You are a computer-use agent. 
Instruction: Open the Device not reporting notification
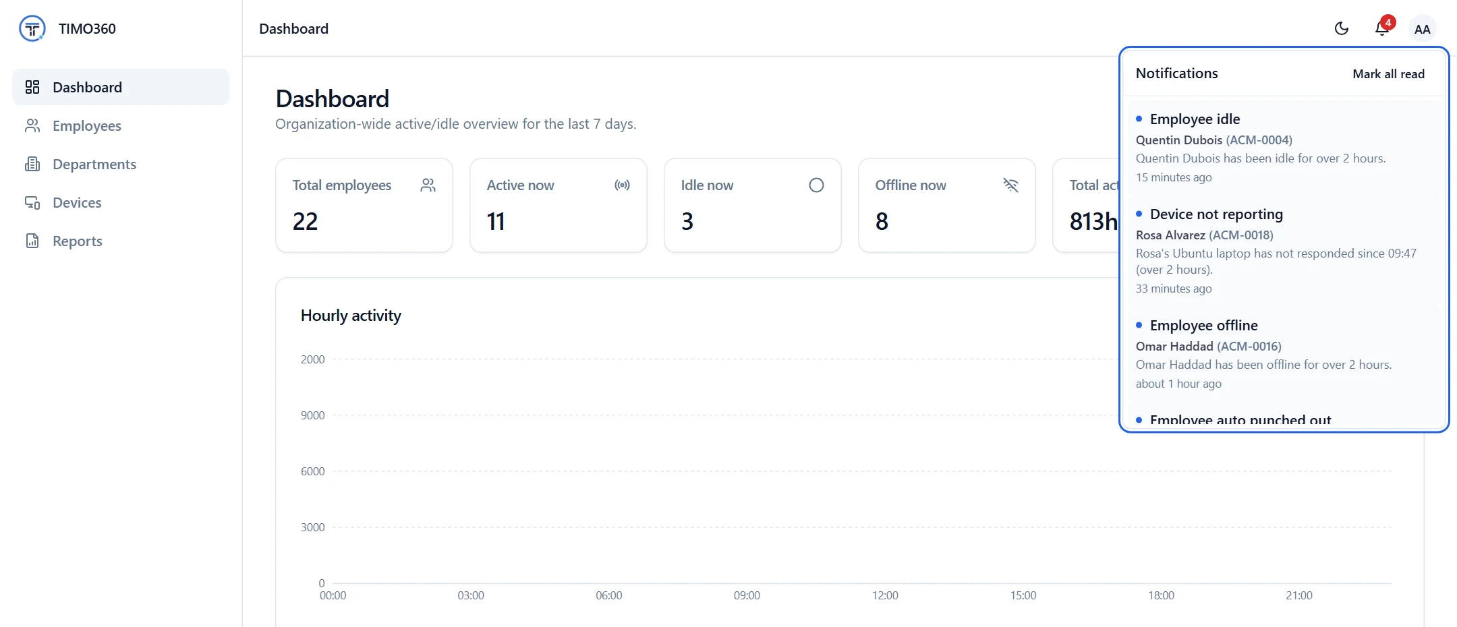pyautogui.click(x=1284, y=251)
